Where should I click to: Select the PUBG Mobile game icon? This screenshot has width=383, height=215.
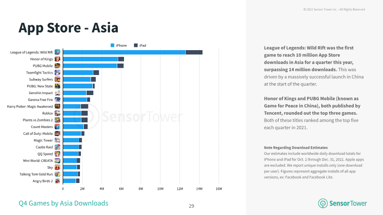click(57, 66)
